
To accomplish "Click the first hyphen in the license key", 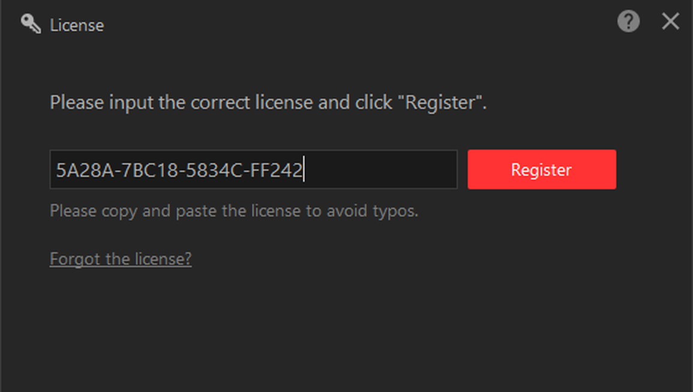I will pos(118,171).
